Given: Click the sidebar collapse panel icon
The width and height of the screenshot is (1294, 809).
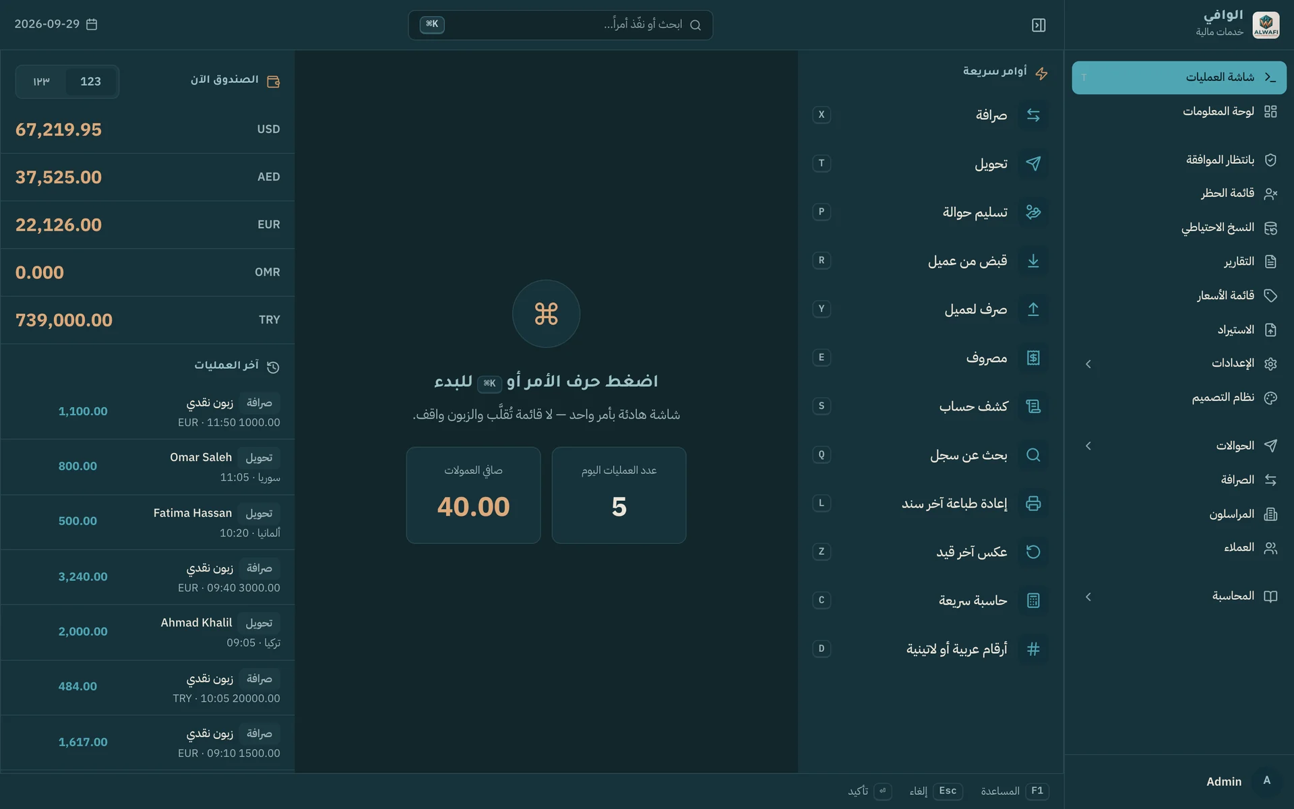Looking at the screenshot, I should [1039, 25].
